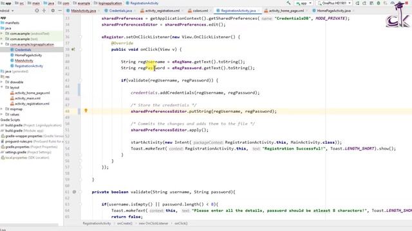Click the debug bug icon in toolbar
This screenshot has height=231, width=412.
pyautogui.click(x=379, y=3)
